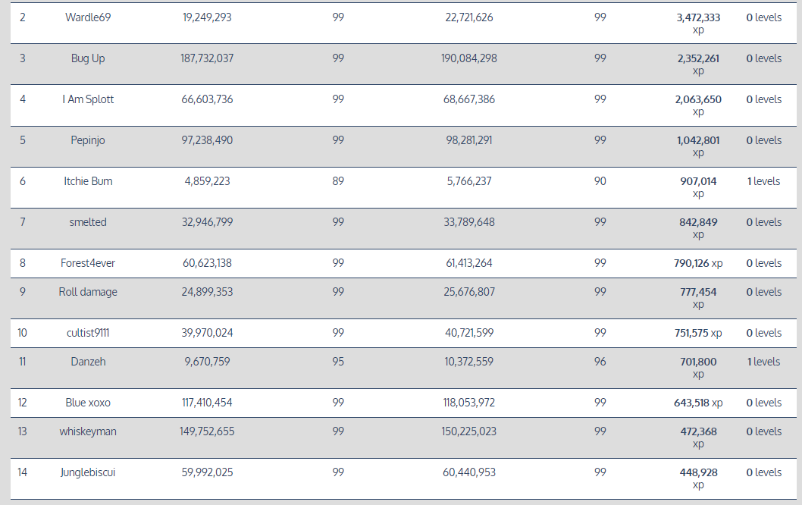
Task: Select player Pepinjo in the table
Action: pyautogui.click(x=88, y=140)
